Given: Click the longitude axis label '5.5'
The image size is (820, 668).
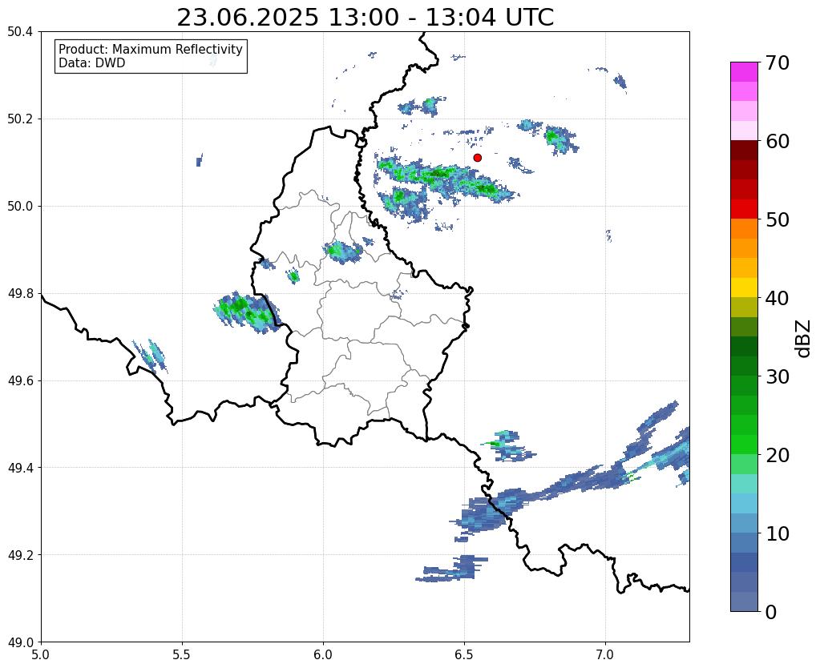Looking at the screenshot, I should tap(182, 655).
